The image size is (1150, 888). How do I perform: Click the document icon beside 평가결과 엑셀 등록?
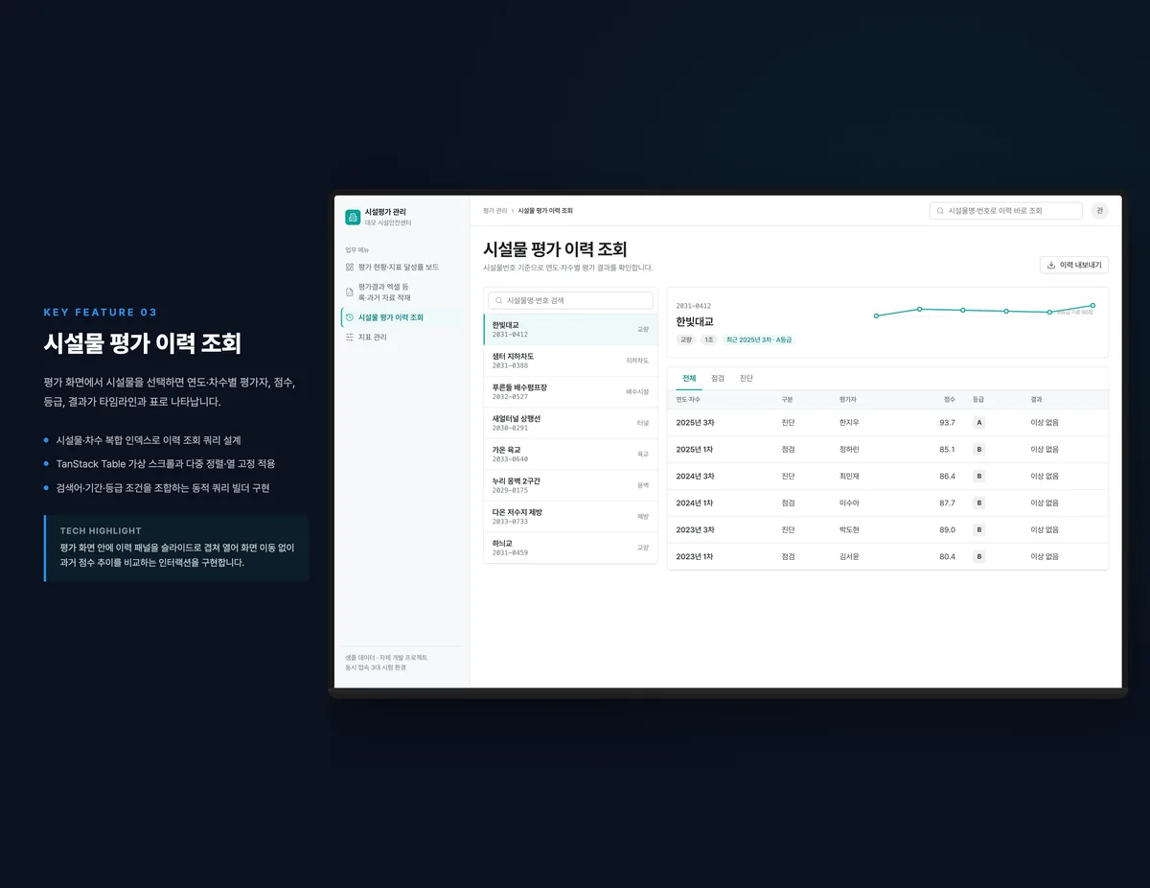[x=350, y=292]
